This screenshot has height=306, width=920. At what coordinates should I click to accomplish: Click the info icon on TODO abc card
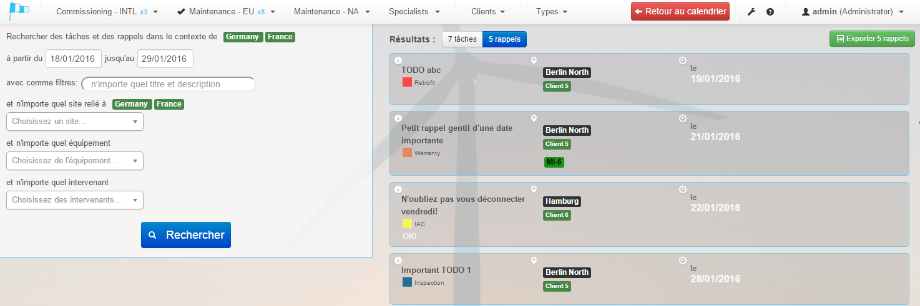(398, 60)
